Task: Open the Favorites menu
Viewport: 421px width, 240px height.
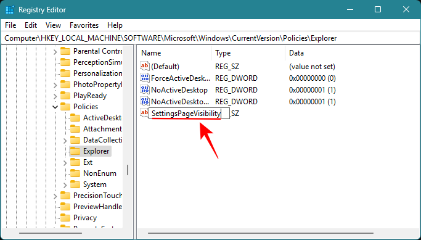Action: coord(84,25)
